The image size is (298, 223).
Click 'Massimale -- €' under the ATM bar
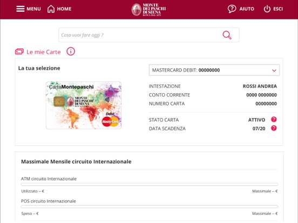tap(265, 191)
